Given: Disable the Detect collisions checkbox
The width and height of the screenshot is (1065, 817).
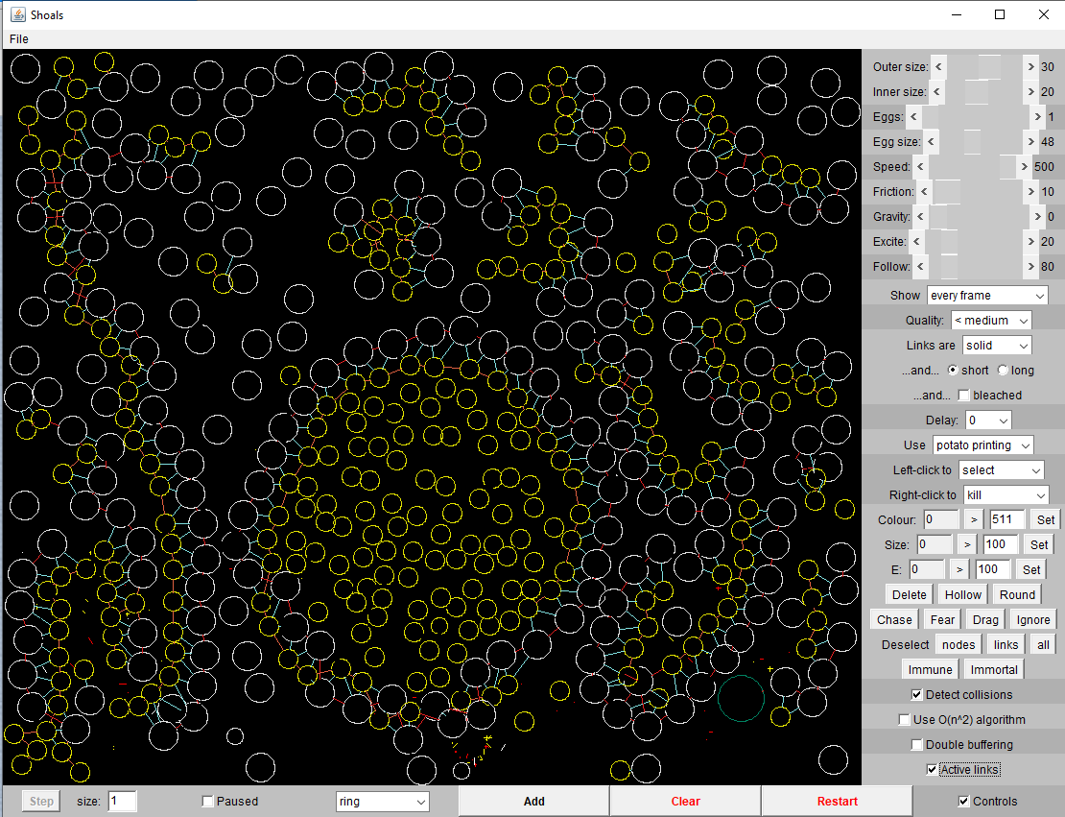Looking at the screenshot, I should coord(916,695).
